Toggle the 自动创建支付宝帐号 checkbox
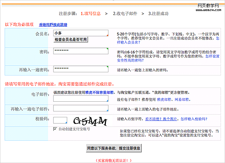This screenshot has height=163, width=225. coord(55,129)
